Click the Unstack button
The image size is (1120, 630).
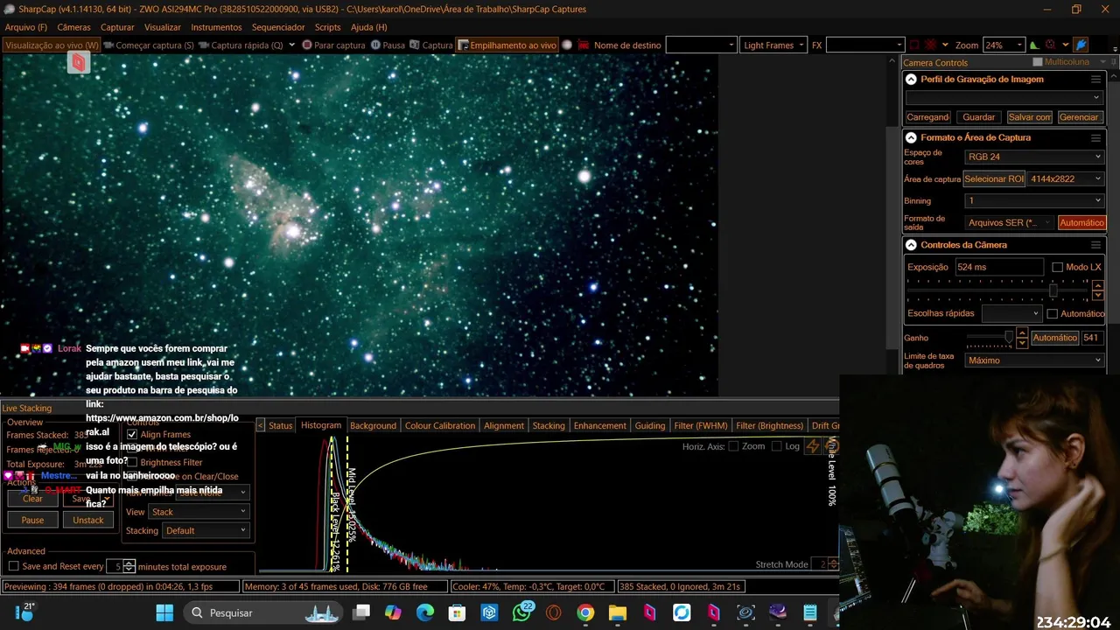87,520
